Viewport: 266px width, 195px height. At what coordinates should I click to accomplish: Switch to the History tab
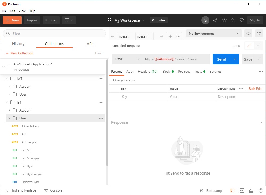pyautogui.click(x=18, y=44)
